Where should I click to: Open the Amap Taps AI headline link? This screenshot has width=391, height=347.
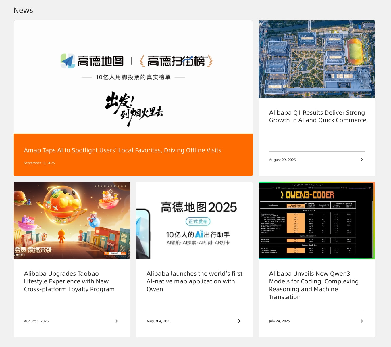pos(122,150)
